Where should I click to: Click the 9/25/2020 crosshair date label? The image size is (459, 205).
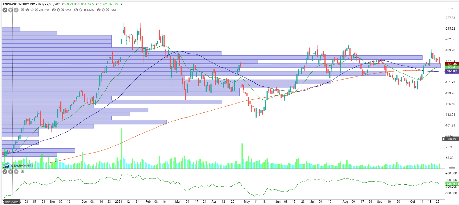point(12,202)
